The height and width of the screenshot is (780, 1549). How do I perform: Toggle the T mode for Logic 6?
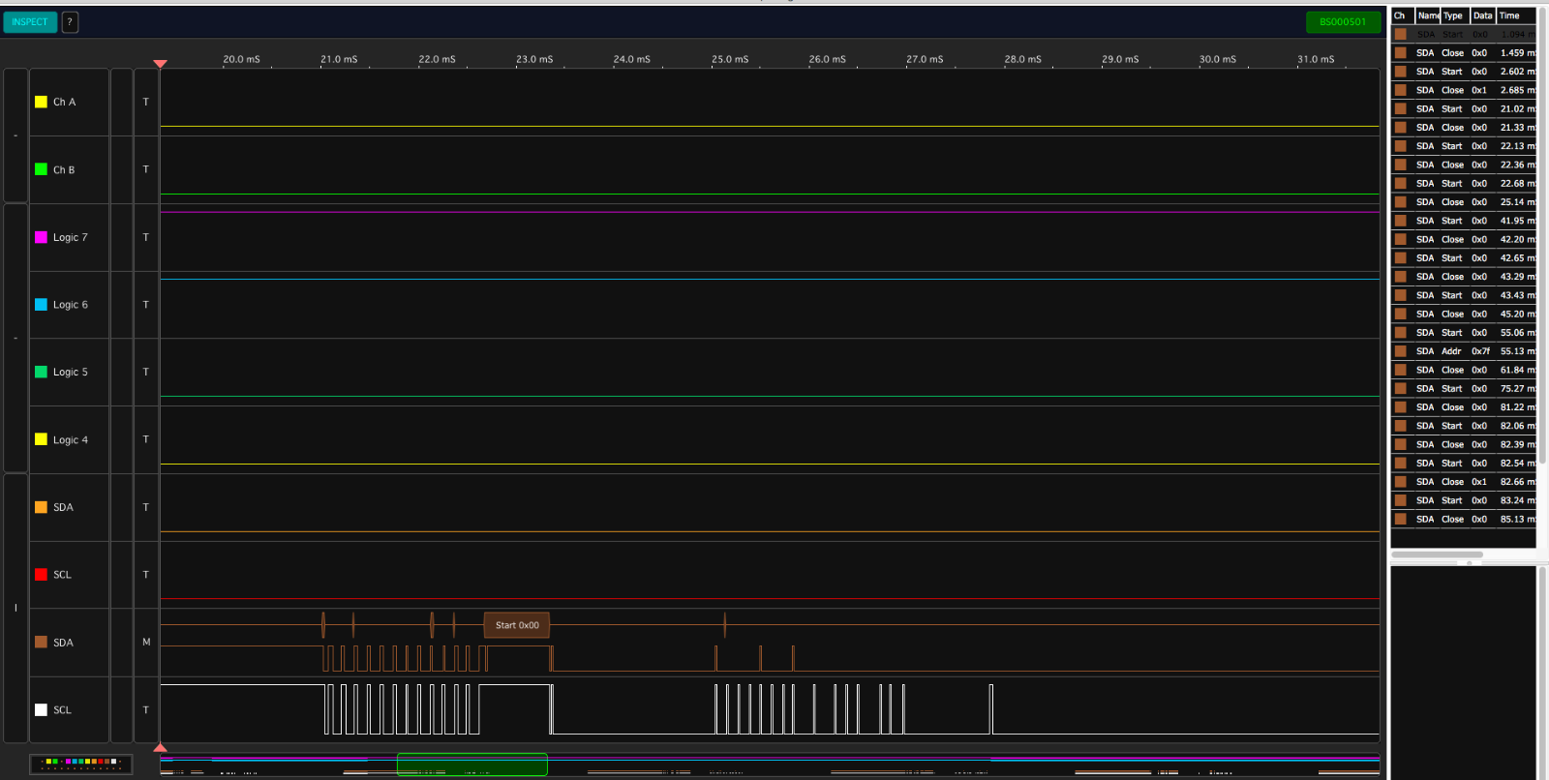tap(146, 305)
